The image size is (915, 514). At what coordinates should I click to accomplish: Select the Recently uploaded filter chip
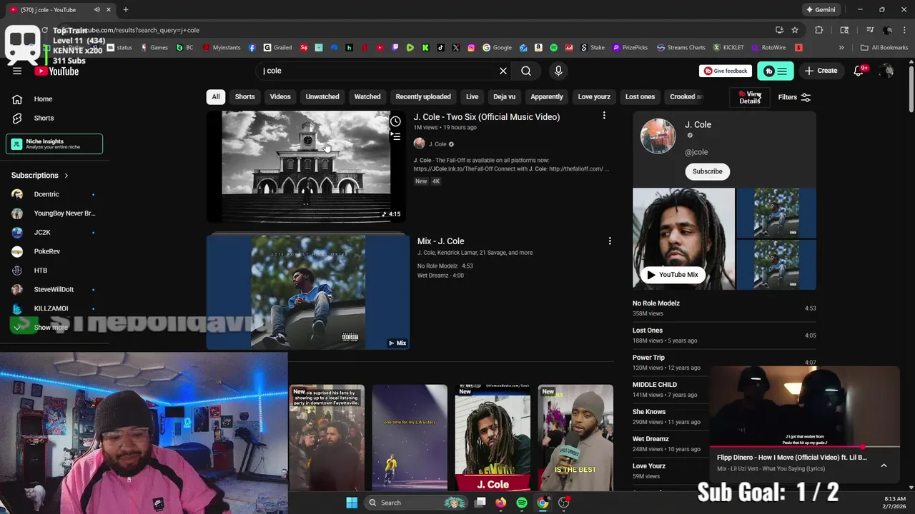[423, 96]
